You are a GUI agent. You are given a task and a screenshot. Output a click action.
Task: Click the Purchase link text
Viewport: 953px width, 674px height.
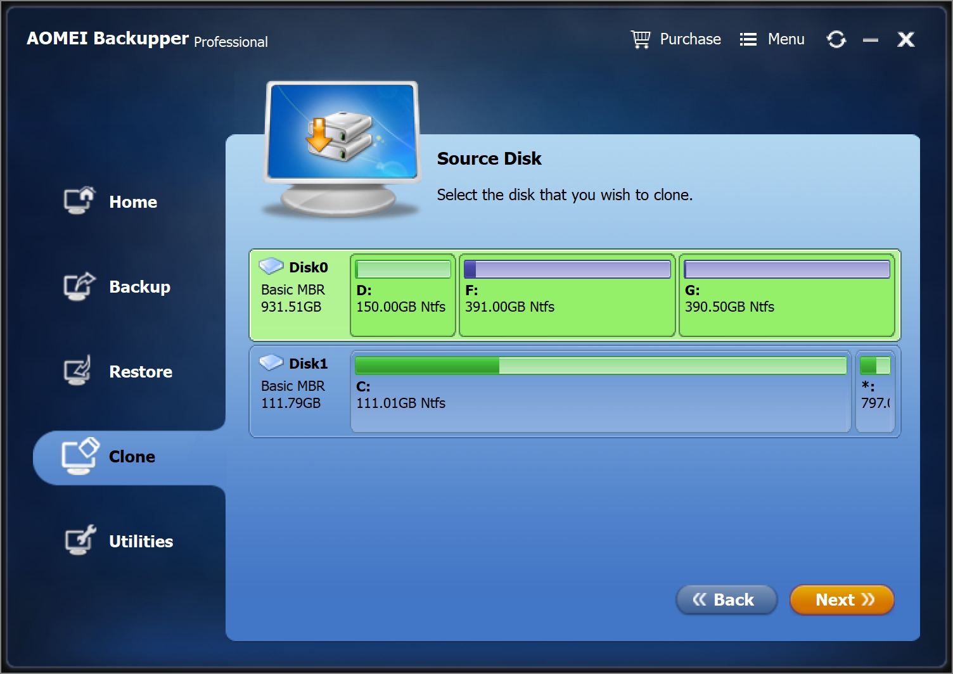691,39
